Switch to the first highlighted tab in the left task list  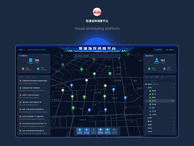tap(21, 77)
